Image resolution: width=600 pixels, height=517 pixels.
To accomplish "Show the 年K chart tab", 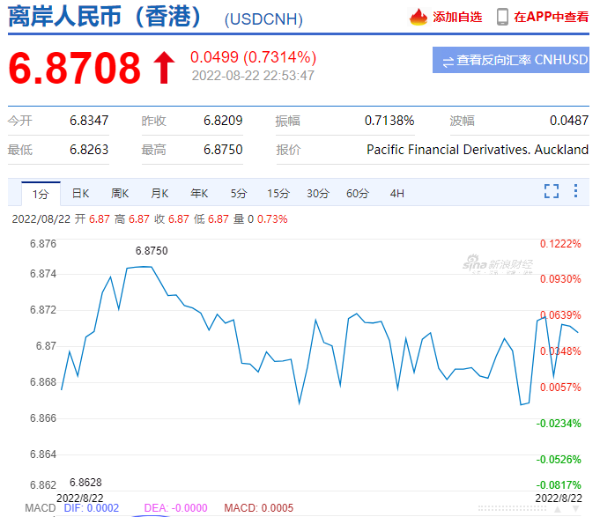I will [x=199, y=193].
